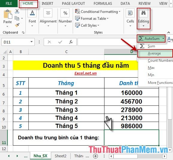Click in the formula bar input

click(107, 42)
